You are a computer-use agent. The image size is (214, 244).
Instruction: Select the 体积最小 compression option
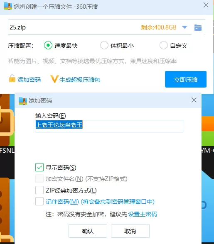tap(104, 45)
